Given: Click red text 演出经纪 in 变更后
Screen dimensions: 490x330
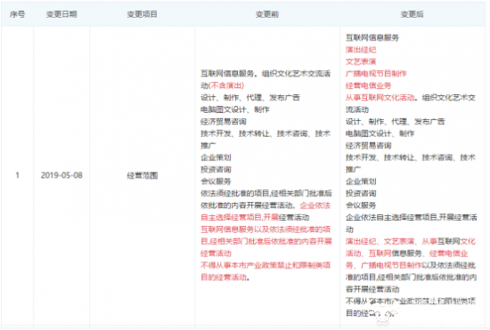Looking at the screenshot, I should (x=361, y=50).
